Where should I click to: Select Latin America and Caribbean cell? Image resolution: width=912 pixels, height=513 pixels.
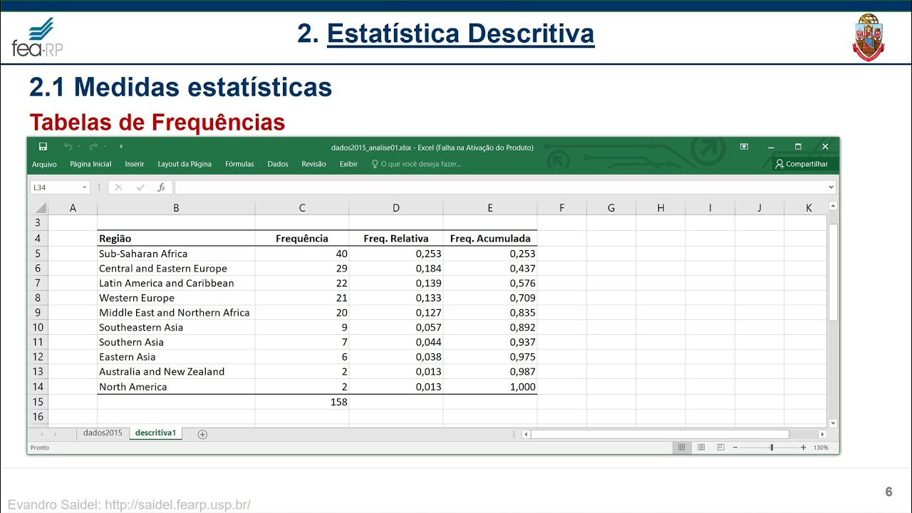click(x=176, y=283)
